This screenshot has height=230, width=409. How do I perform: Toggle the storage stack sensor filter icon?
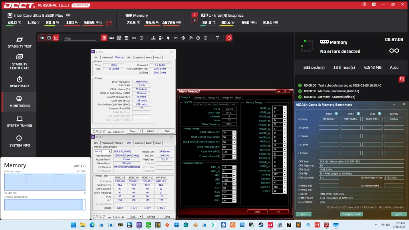[x=127, y=38]
